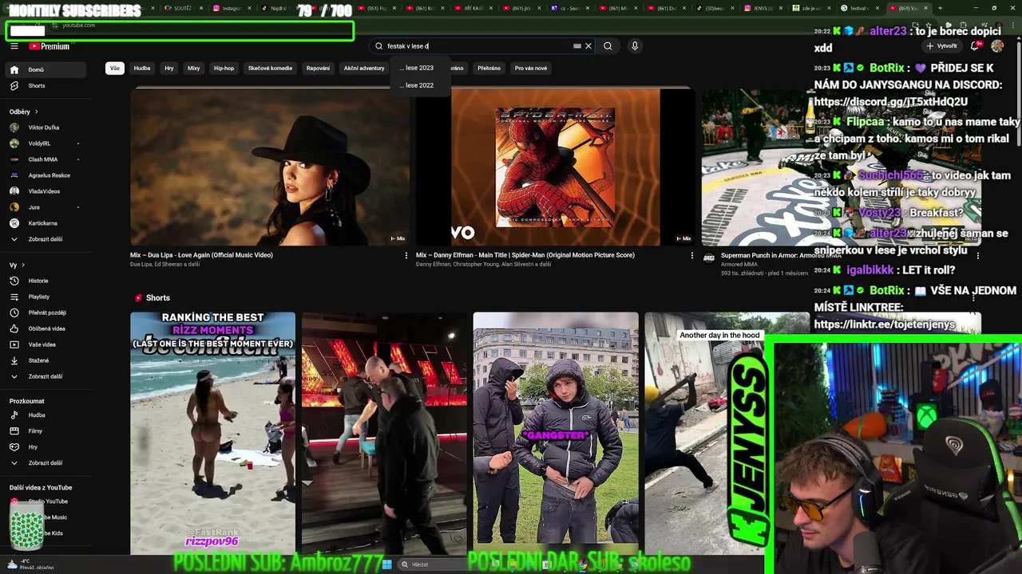Open Agraelus Reakce channel subscription
This screenshot has height=574, width=1022.
(44, 175)
